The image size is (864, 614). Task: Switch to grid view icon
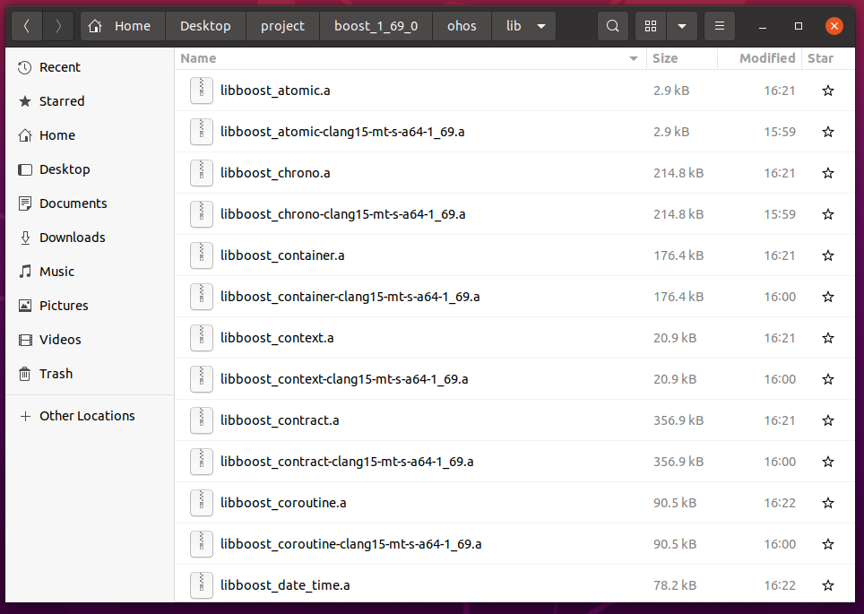coord(651,26)
